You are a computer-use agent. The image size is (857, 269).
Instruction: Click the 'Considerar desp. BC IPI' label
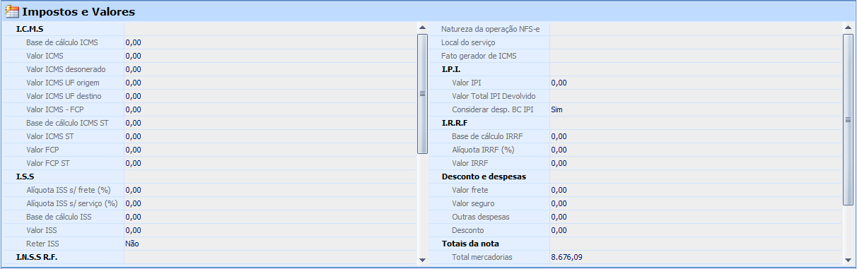[x=493, y=109]
